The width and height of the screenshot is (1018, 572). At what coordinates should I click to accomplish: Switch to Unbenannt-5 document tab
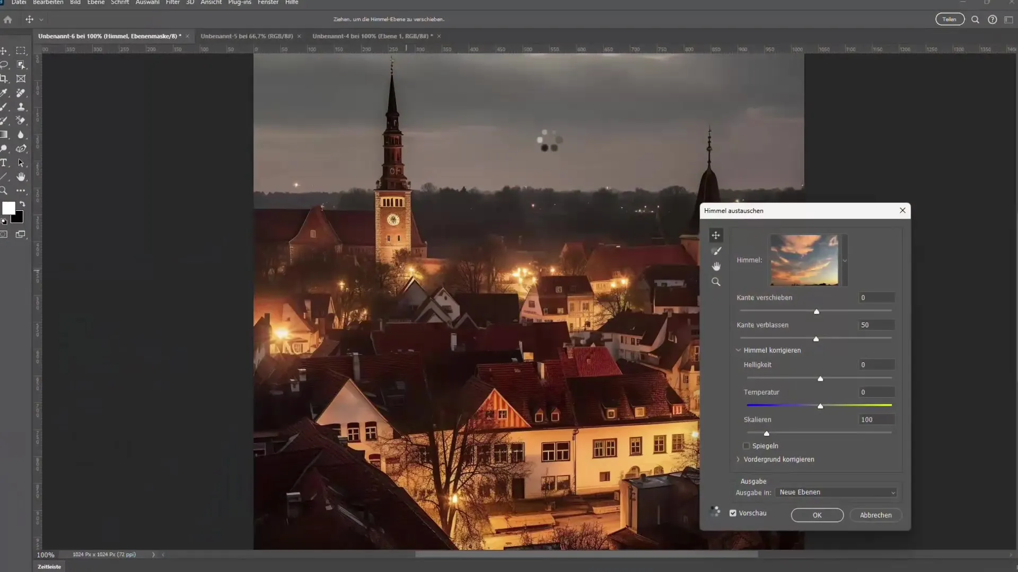(247, 36)
